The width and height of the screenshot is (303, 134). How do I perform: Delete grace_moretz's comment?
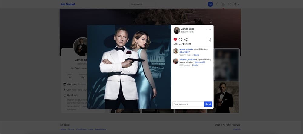point(196,55)
